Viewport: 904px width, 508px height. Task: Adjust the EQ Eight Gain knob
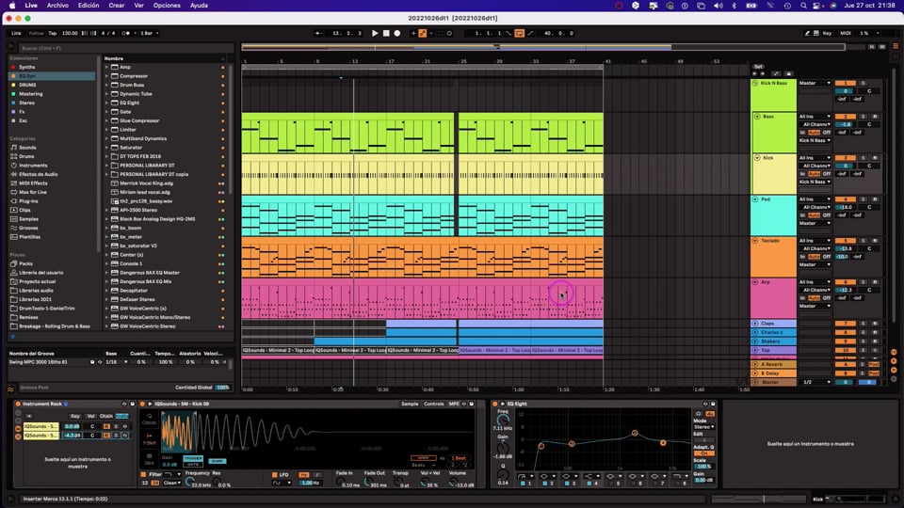(x=503, y=447)
